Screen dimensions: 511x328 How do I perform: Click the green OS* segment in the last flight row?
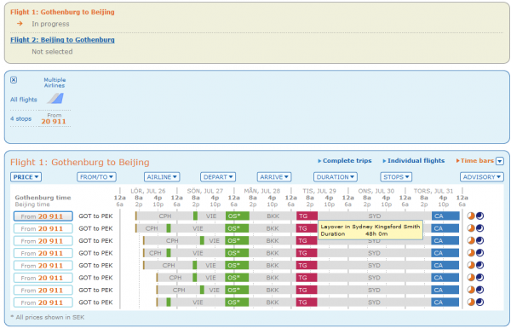[237, 302]
